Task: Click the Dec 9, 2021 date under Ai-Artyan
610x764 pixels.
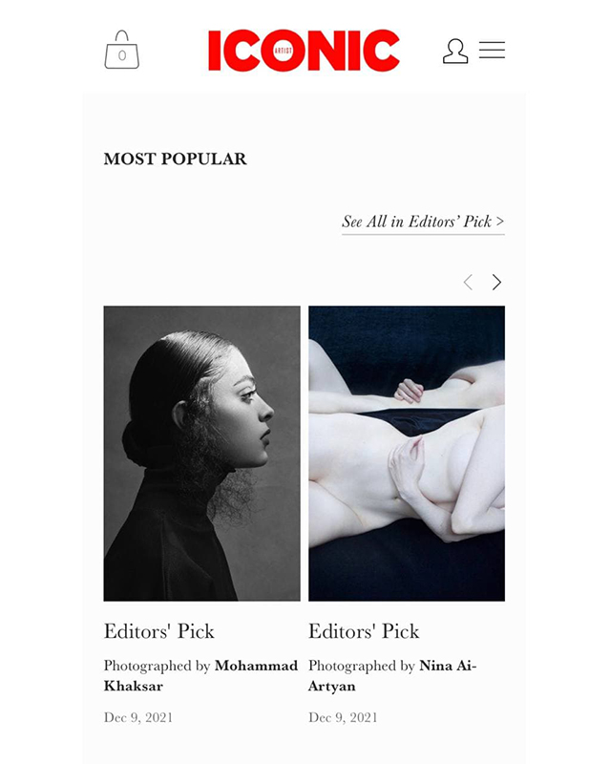Action: point(343,717)
